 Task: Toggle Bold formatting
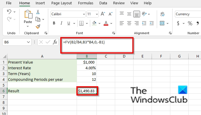(x=54, y=23)
